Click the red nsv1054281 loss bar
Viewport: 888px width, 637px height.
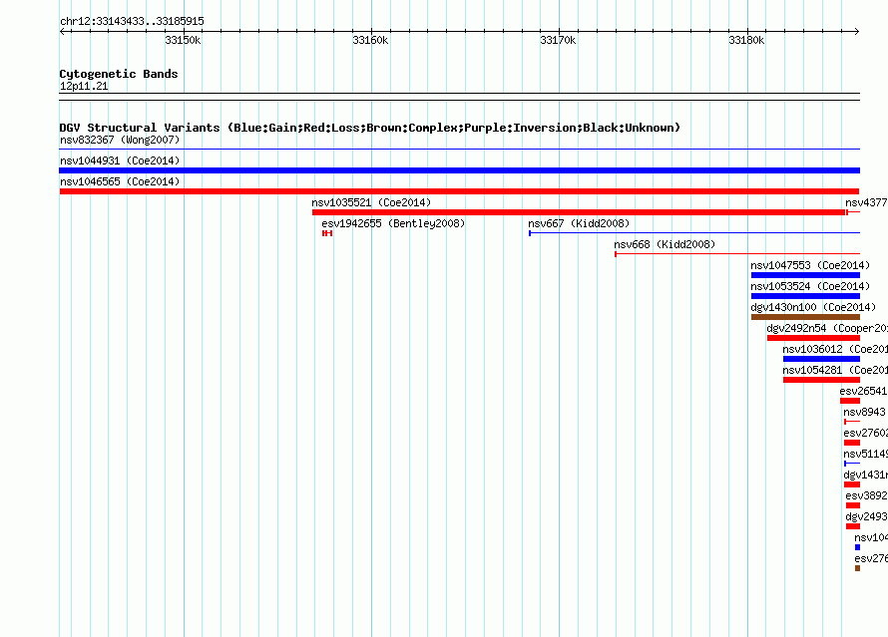click(821, 380)
